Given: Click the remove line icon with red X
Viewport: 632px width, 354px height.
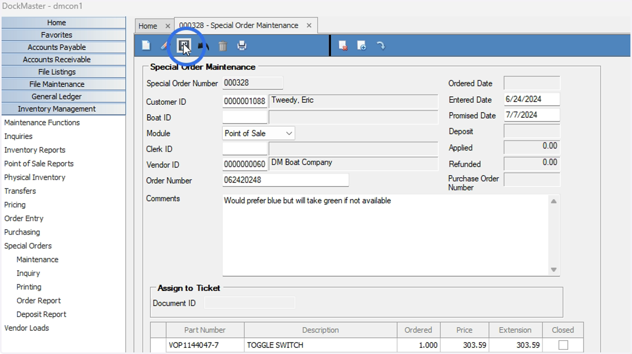Looking at the screenshot, I should (x=343, y=46).
